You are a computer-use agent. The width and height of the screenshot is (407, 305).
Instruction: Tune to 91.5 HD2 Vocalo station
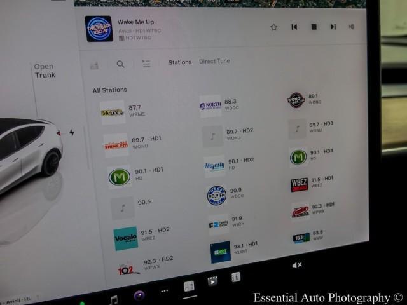(141, 237)
